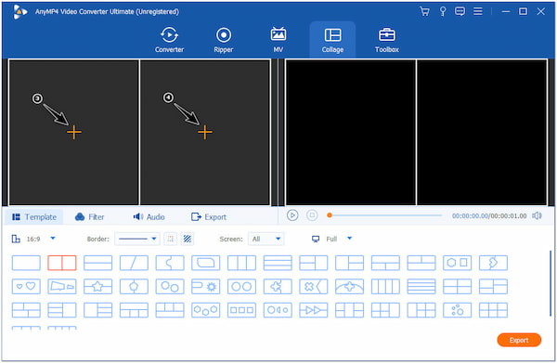The image size is (557, 363).
Task: Add video to the left collage cell
Action: coord(74,132)
